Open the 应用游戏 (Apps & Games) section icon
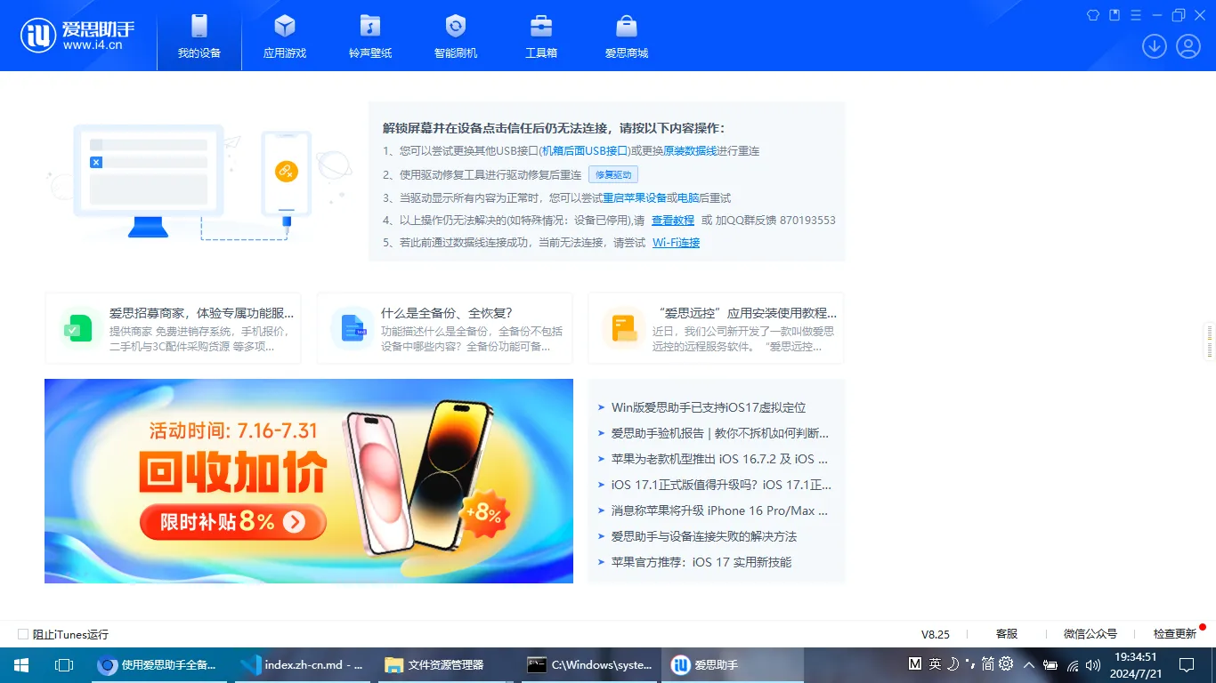This screenshot has width=1216, height=683. point(284,36)
